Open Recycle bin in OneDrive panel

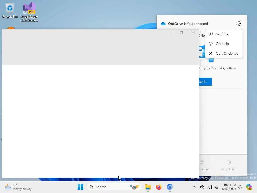229,166
